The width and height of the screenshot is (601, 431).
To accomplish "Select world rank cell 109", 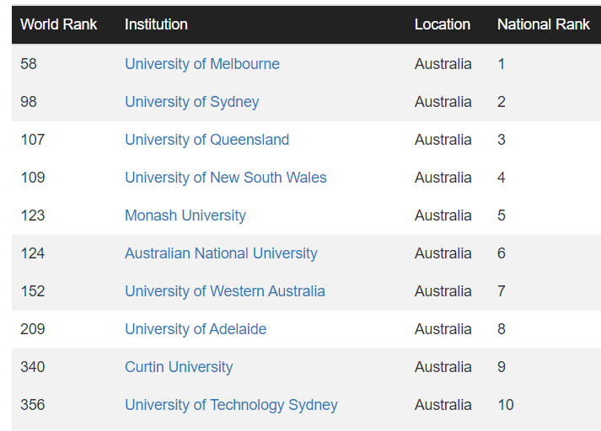I will coord(33,178).
